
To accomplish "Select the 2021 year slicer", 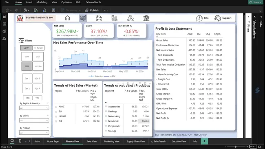I will pos(38,57).
